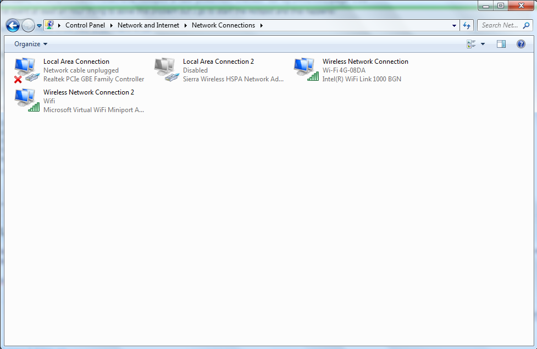Go back with the Back arrow button

[x=13, y=25]
